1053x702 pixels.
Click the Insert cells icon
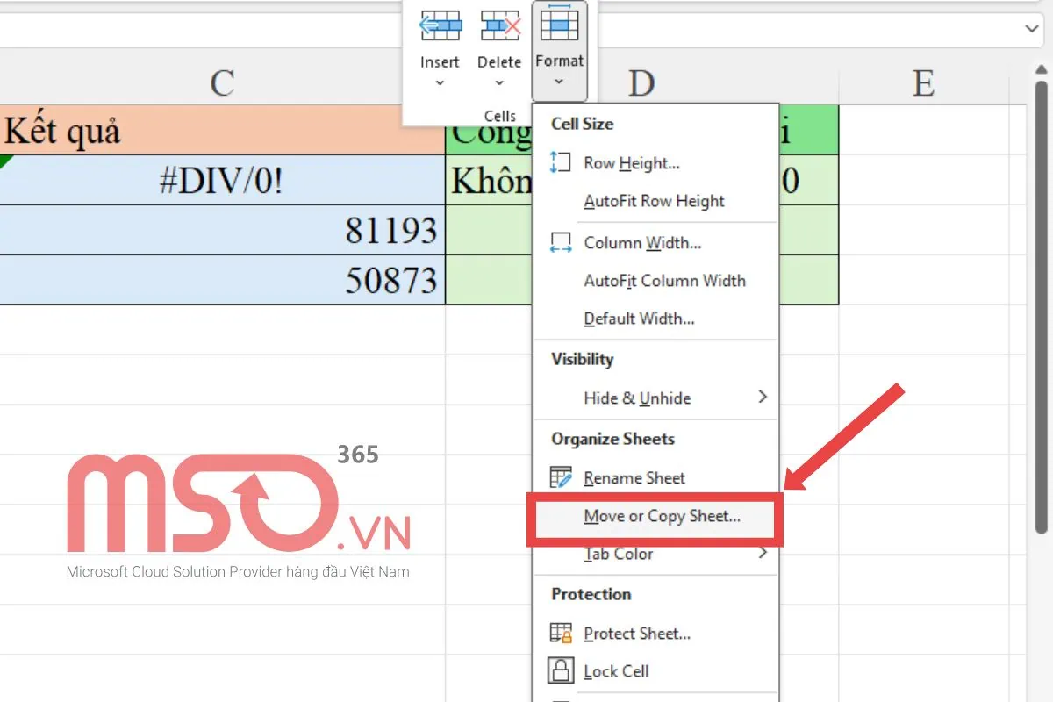pyautogui.click(x=440, y=26)
